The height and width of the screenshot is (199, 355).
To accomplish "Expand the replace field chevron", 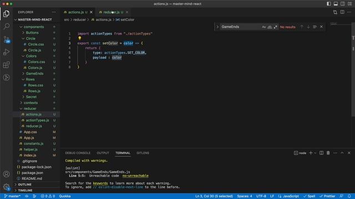I will tap(217, 27).
